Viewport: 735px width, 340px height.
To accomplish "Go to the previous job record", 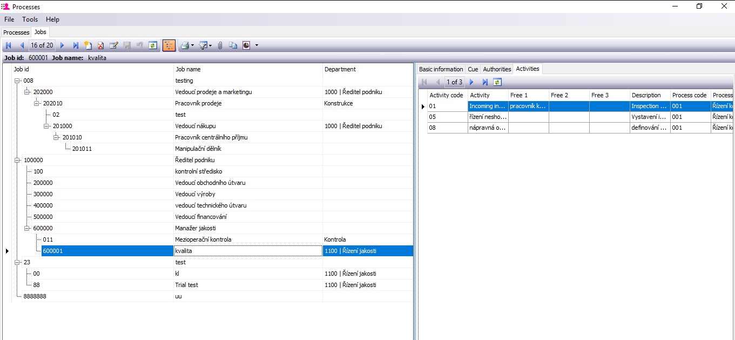I will coord(22,45).
